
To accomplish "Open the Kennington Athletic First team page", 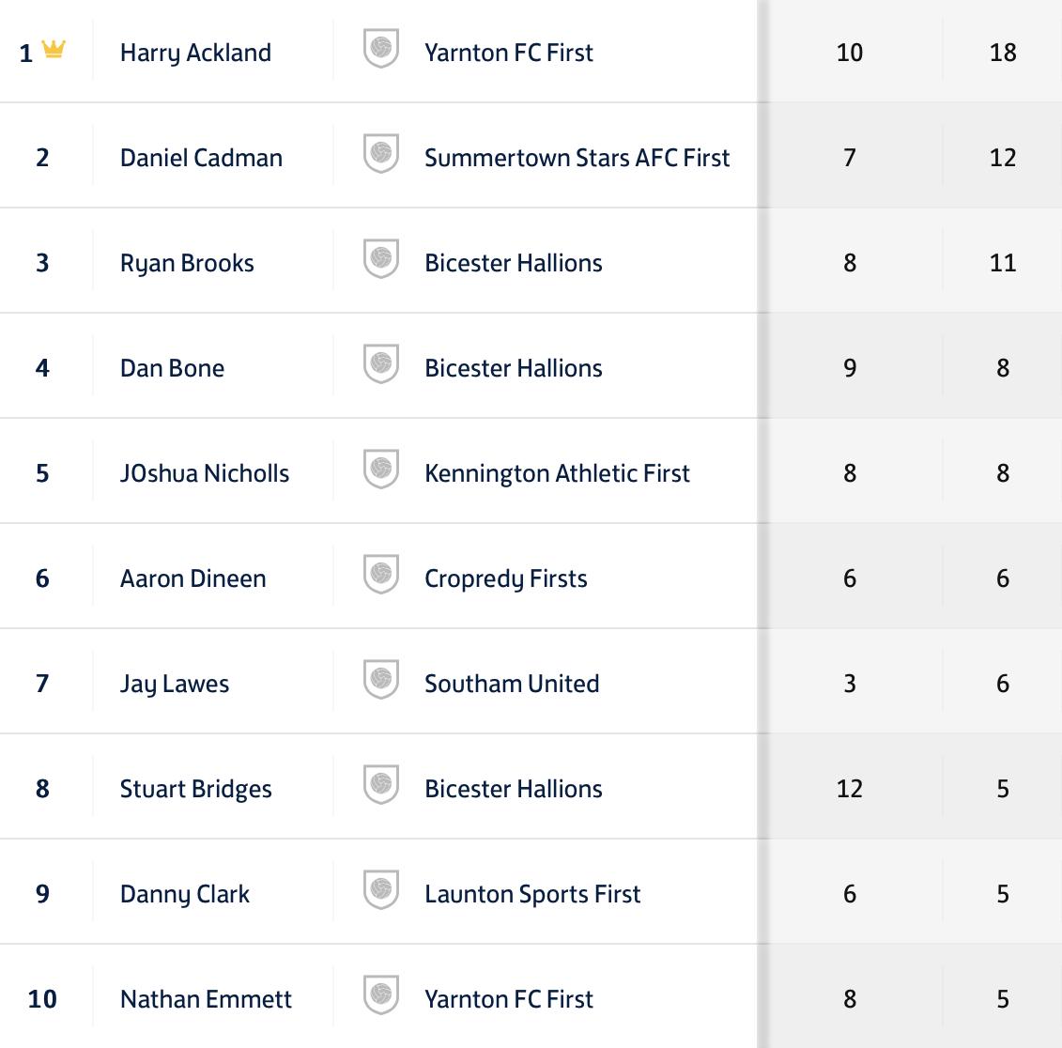I will click(x=557, y=473).
